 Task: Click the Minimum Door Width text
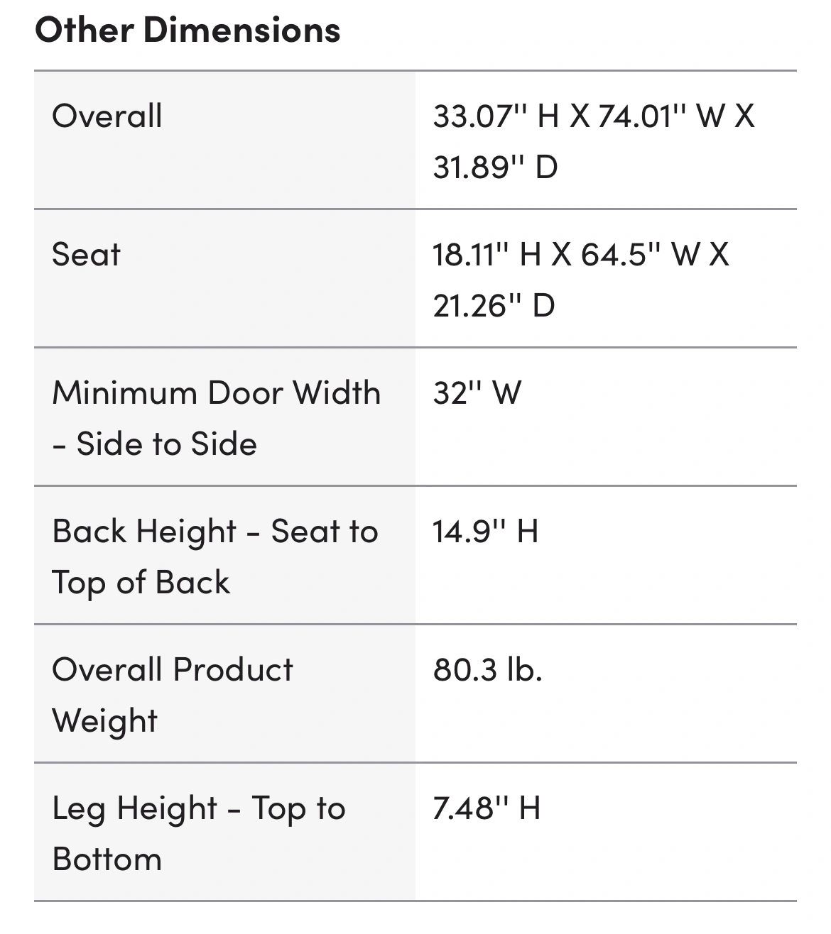[x=217, y=392]
